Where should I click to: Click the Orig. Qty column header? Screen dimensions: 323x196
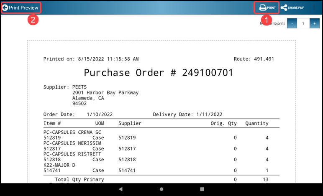pos(223,123)
